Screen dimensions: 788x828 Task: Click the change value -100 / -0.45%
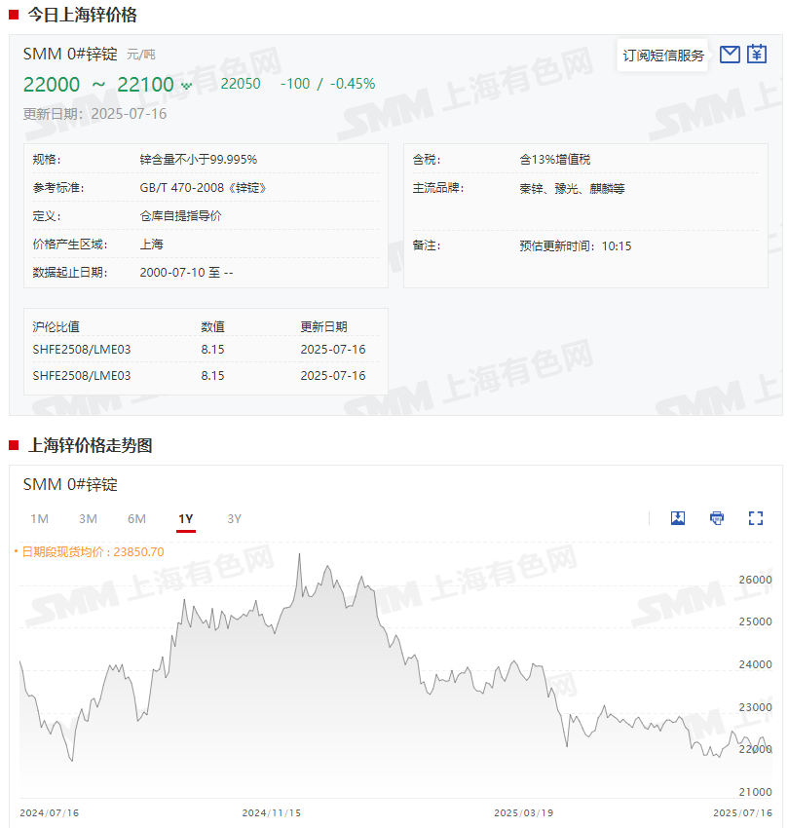pos(327,84)
